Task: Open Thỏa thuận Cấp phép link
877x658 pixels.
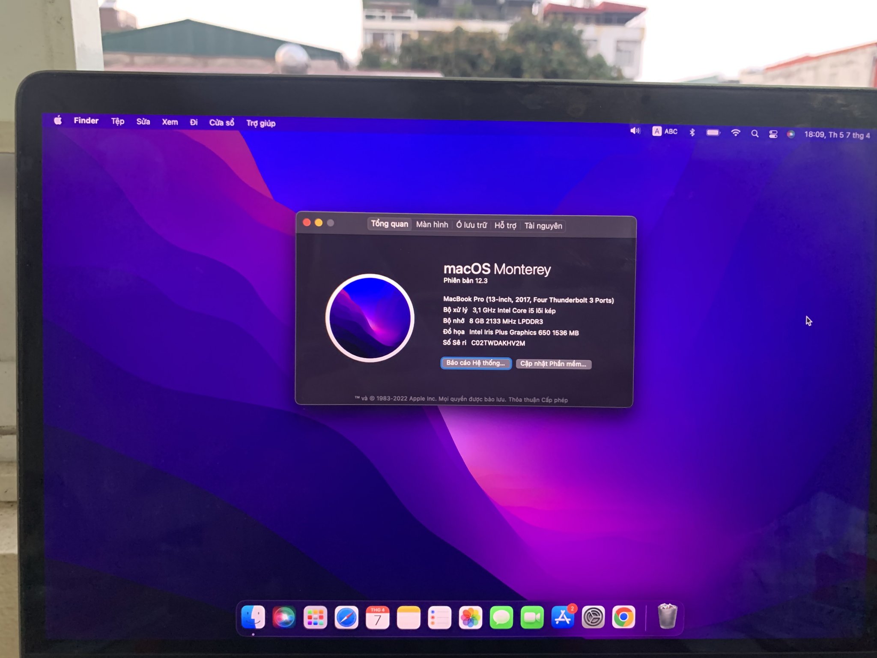Action: (538, 400)
